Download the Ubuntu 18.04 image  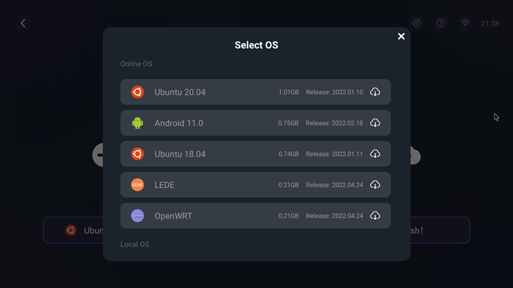375,154
